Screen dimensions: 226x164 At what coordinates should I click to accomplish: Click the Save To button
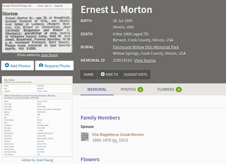tap(109, 75)
